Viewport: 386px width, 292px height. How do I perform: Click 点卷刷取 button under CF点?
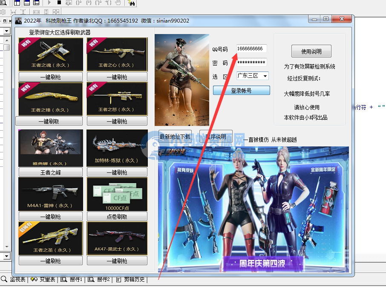click(x=117, y=217)
